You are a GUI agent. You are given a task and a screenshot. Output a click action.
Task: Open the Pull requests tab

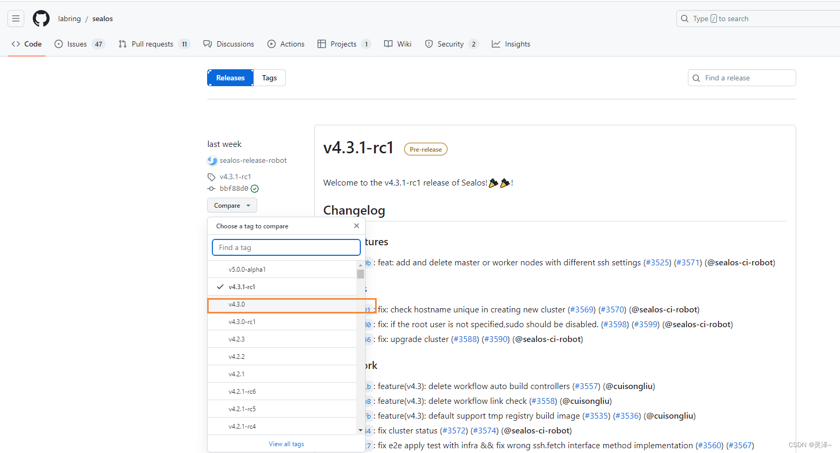(154, 44)
